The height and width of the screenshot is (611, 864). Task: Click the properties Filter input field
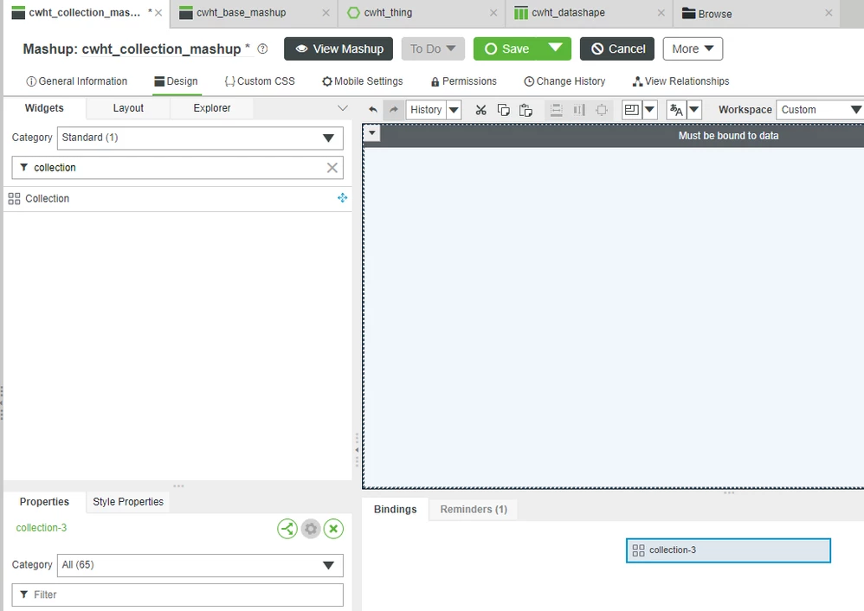tap(177, 595)
